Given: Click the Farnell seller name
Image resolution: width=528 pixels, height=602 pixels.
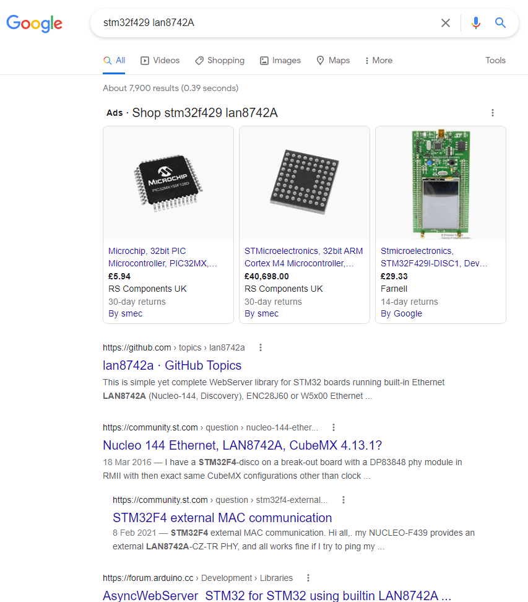Looking at the screenshot, I should tap(394, 289).
